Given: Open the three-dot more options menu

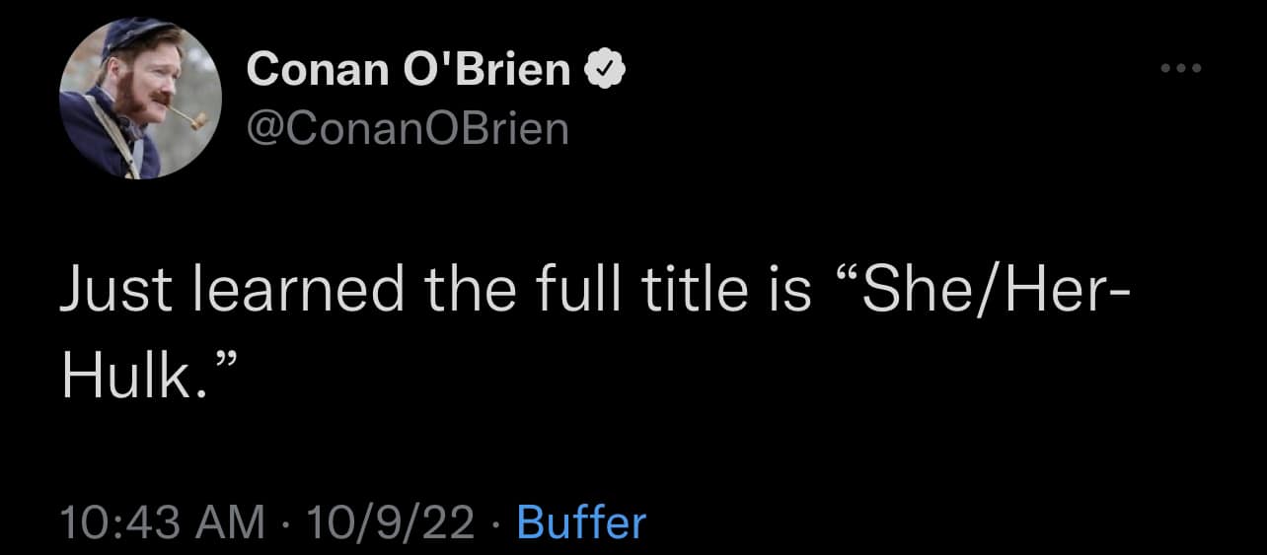Looking at the screenshot, I should pos(1181,69).
